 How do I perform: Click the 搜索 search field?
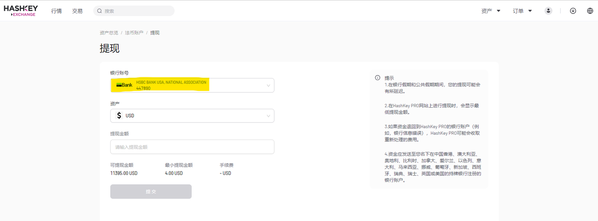coord(134,11)
